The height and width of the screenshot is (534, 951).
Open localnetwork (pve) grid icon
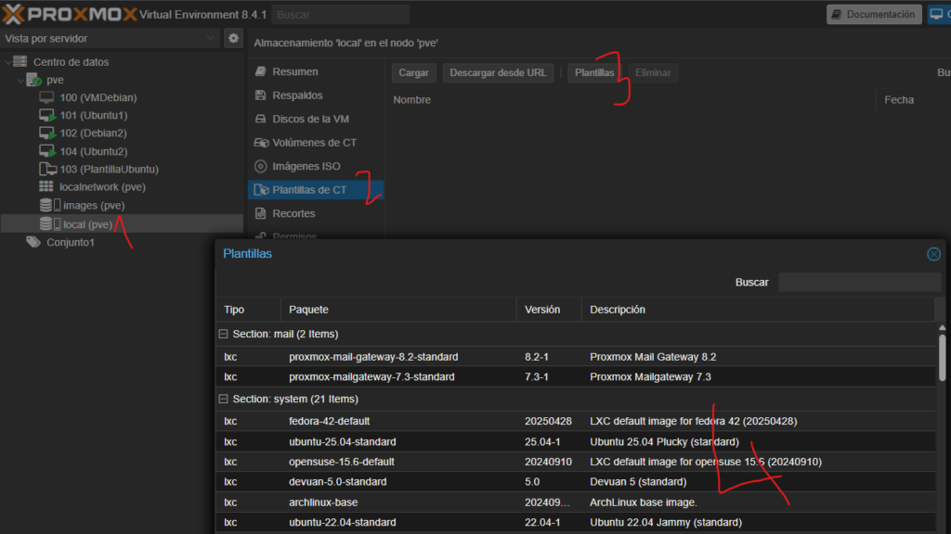click(46, 187)
